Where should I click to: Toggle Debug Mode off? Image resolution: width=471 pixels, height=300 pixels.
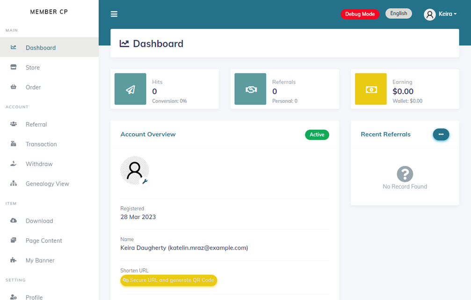click(x=360, y=14)
